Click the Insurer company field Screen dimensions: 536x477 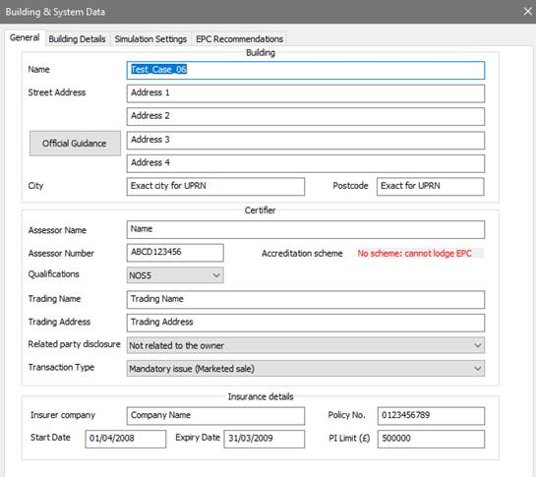(x=215, y=416)
